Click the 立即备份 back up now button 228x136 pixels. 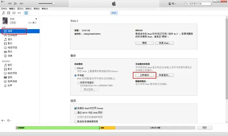(145, 75)
